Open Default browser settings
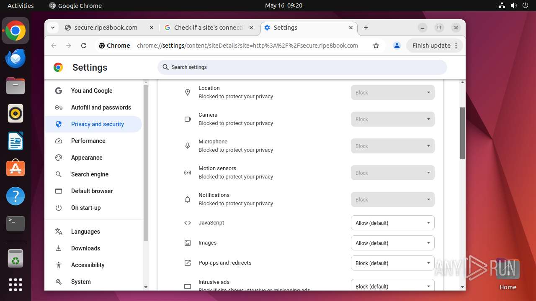Viewport: 536px width, 301px height. pyautogui.click(x=93, y=191)
